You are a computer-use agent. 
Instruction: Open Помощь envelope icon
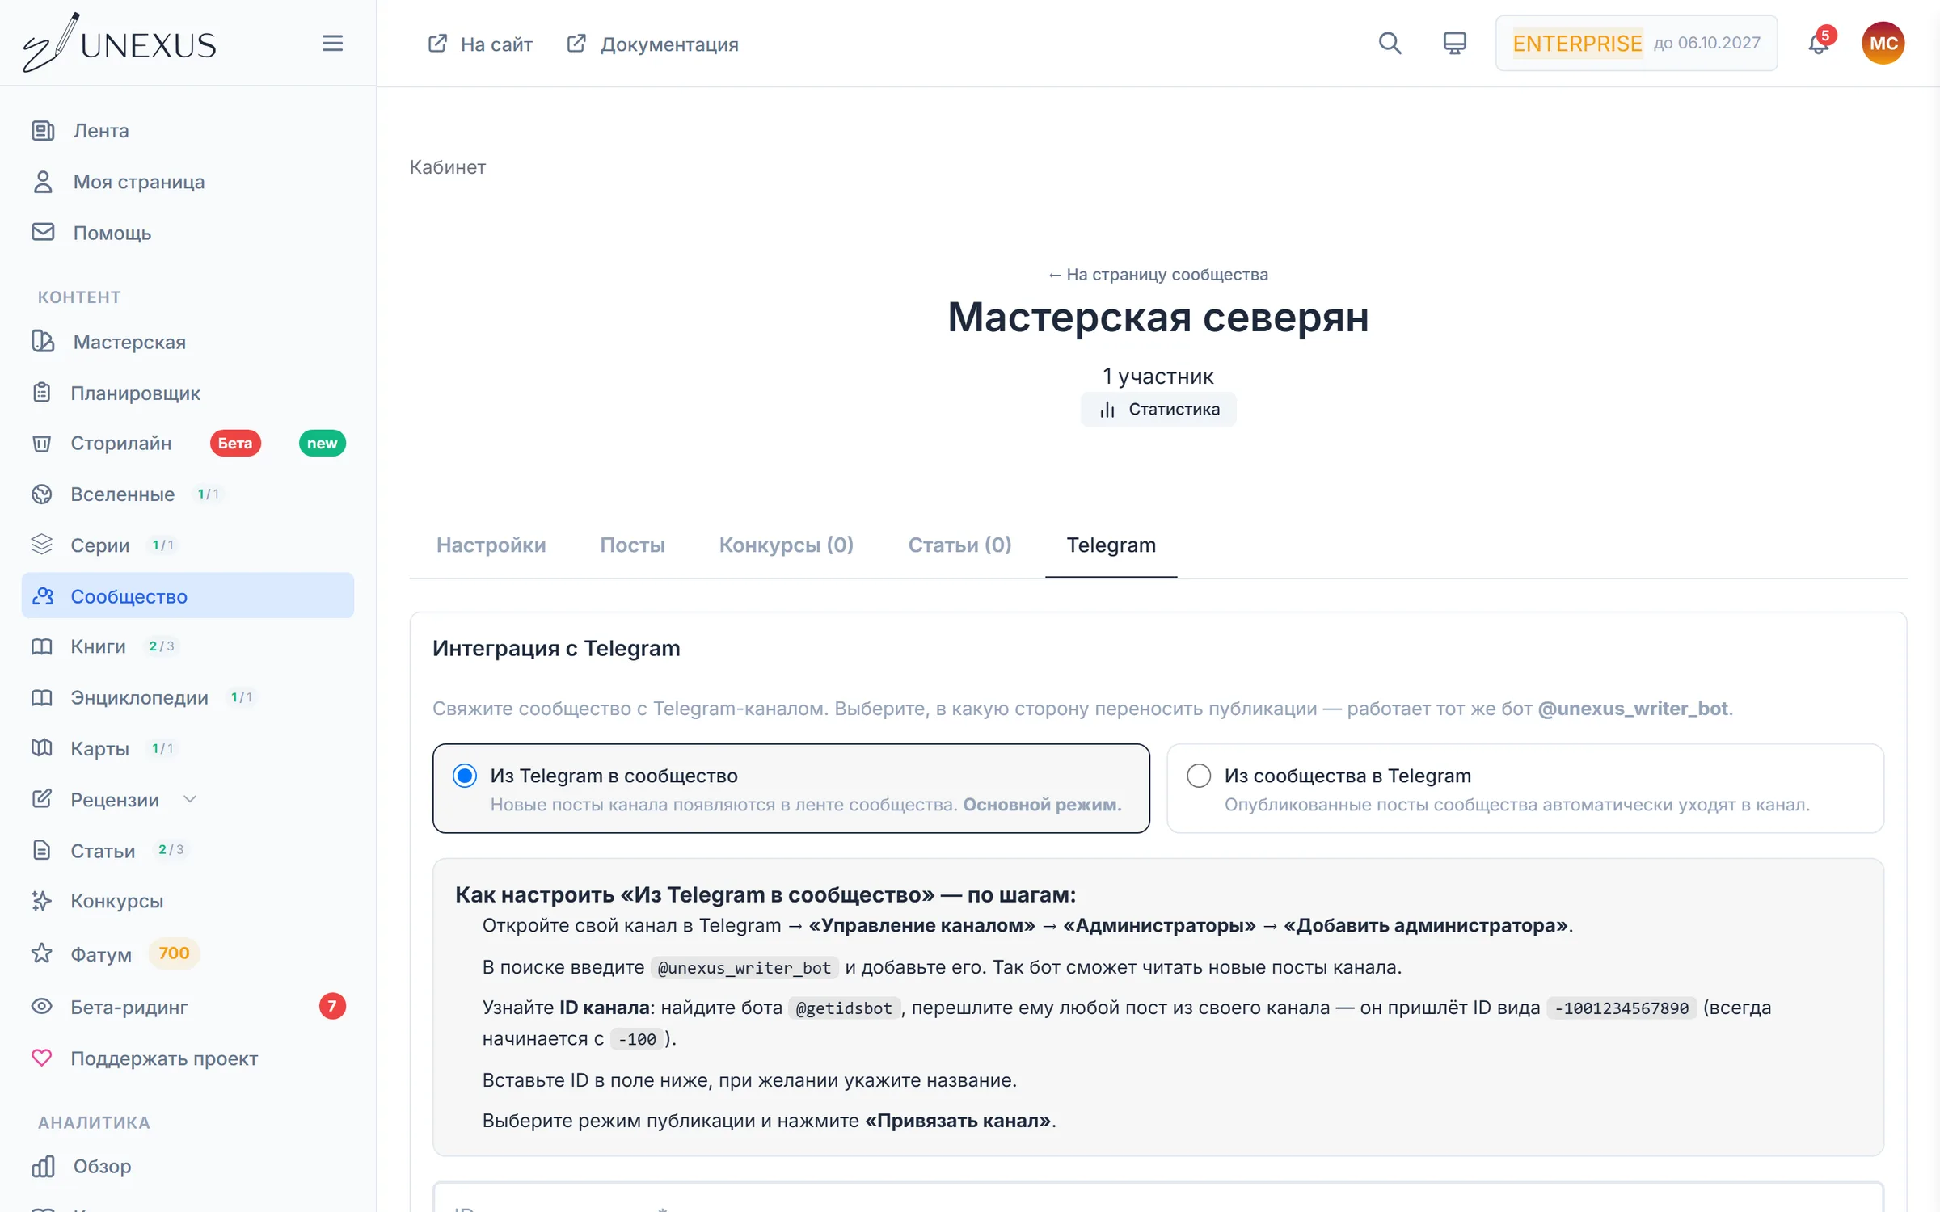click(43, 233)
